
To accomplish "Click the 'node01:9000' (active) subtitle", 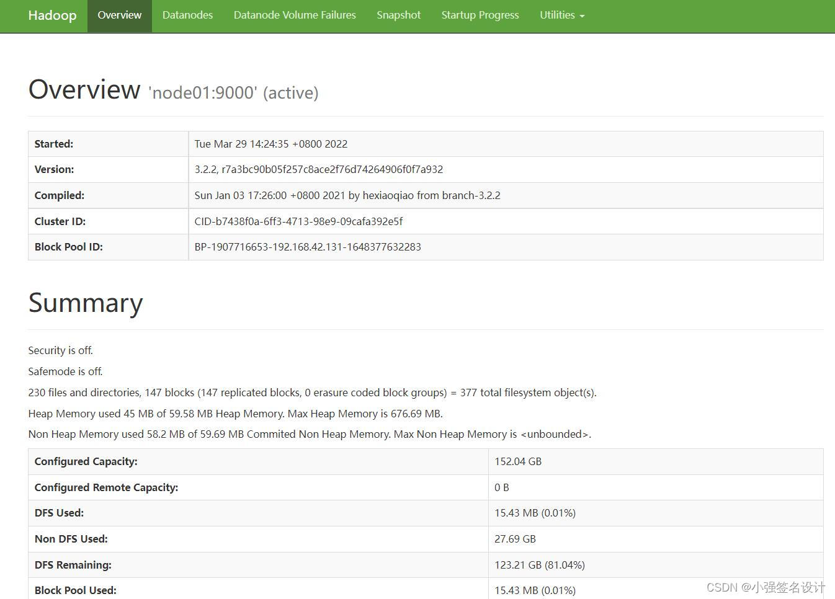I will (x=233, y=92).
